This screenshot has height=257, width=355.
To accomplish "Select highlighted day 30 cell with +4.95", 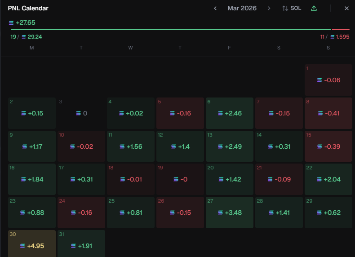I will coord(32,244).
